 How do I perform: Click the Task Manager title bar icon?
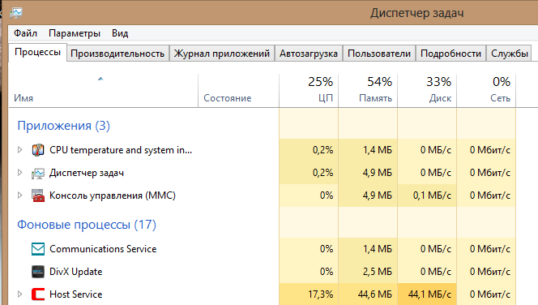tap(16, 13)
